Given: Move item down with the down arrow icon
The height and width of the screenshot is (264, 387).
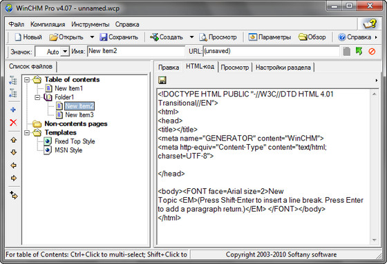Looking at the screenshot, I should pyautogui.click(x=14, y=152).
